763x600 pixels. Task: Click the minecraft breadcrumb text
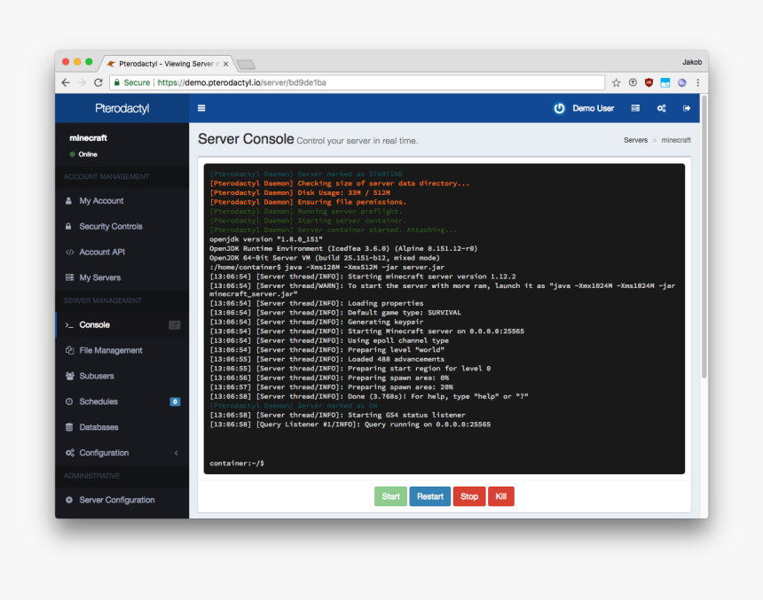[x=676, y=140]
